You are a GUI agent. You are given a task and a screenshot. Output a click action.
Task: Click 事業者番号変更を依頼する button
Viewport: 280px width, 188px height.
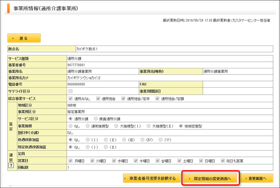[152, 178]
